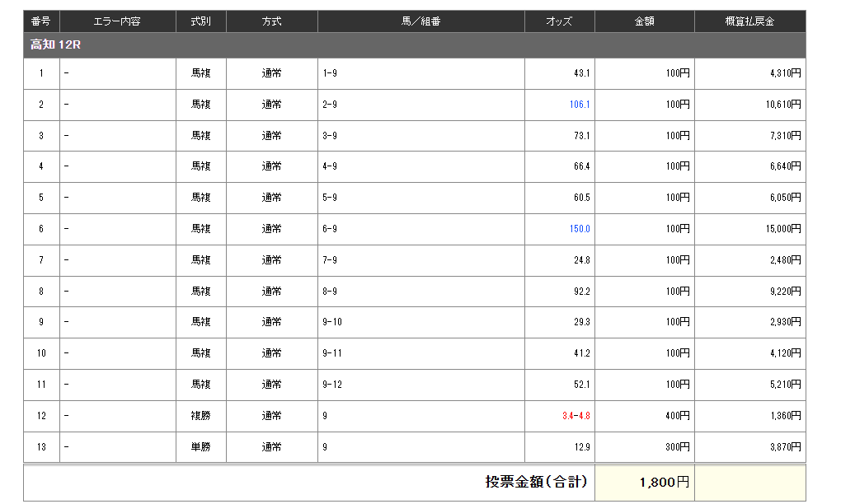Select the 馬／組番 column header
Viewport: 841px width, 504px height.
pyautogui.click(x=421, y=21)
